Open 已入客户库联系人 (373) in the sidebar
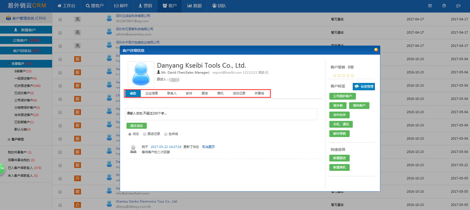 [25, 168]
